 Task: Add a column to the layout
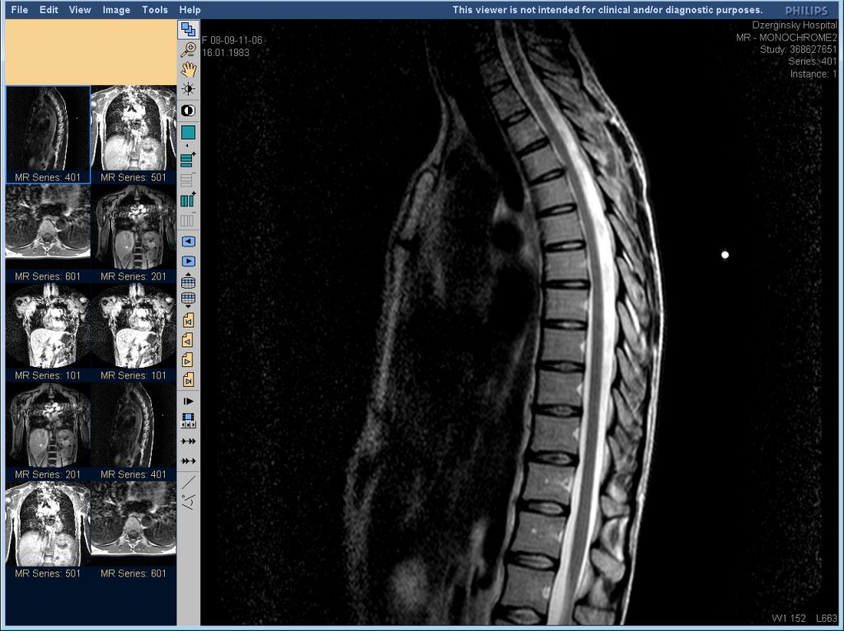coord(189,200)
